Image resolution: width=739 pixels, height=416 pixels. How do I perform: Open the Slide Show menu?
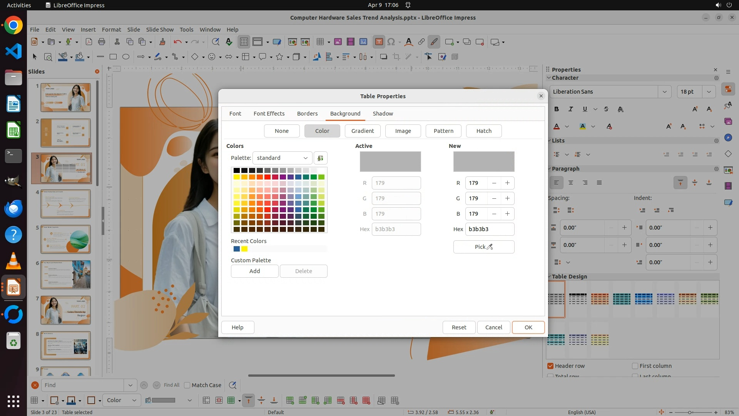[x=160, y=30]
